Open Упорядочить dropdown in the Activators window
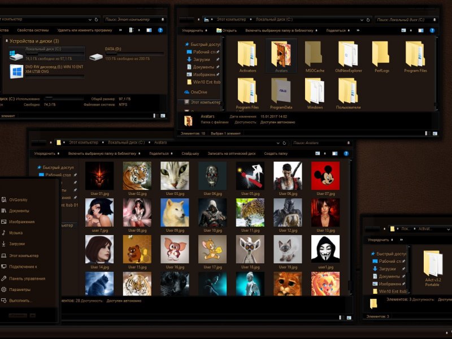Image resolution: width=452 pixels, height=339 pixels. tap(380, 240)
